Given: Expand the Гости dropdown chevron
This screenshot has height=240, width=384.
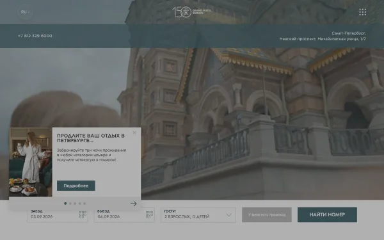Looking at the screenshot, I should coord(228,215).
